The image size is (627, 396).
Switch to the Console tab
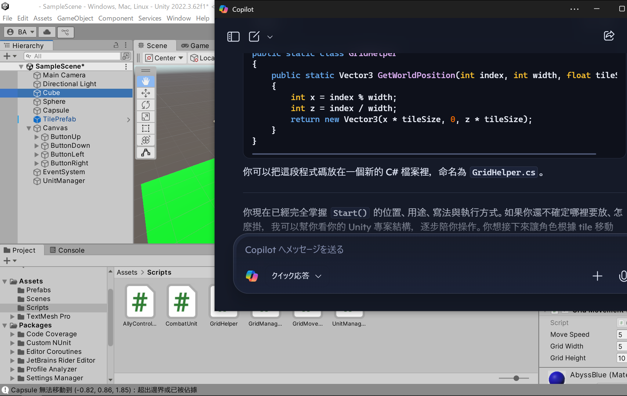point(67,250)
